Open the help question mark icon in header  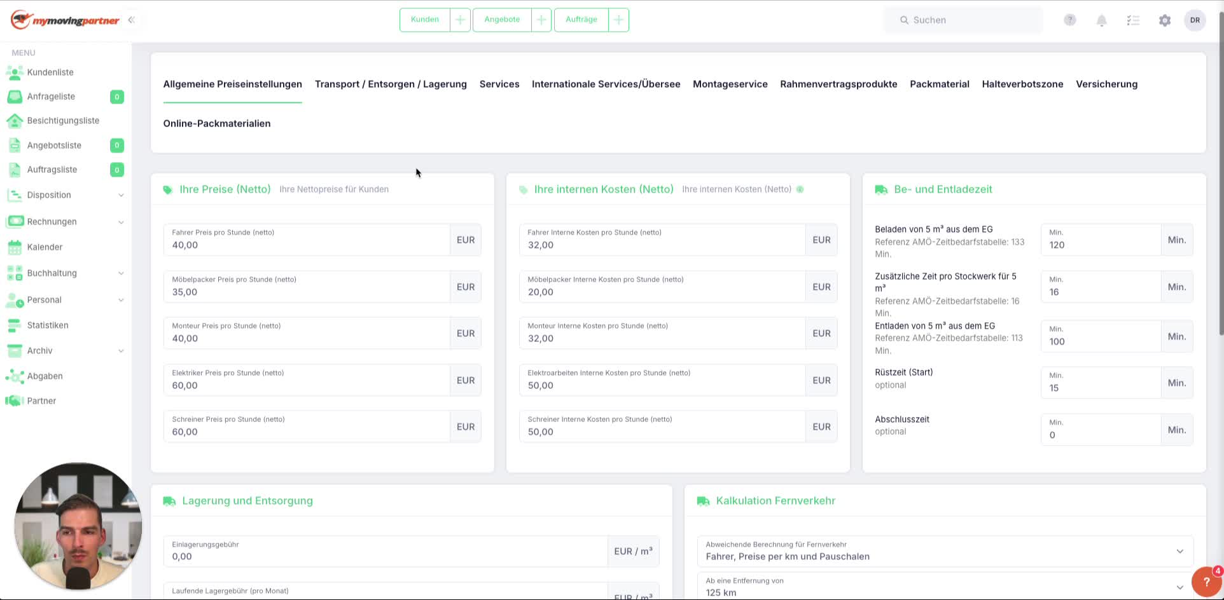(1070, 20)
